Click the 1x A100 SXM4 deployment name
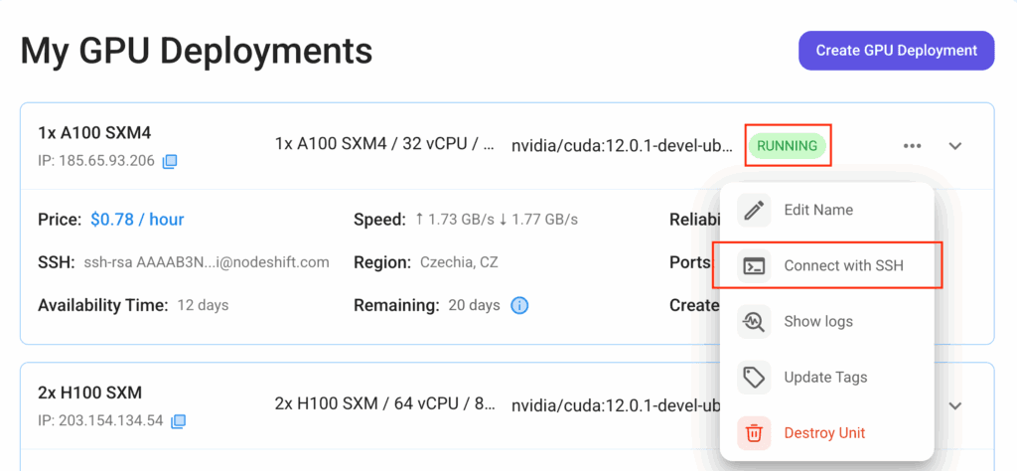This screenshot has height=471, width=1017. (x=94, y=132)
